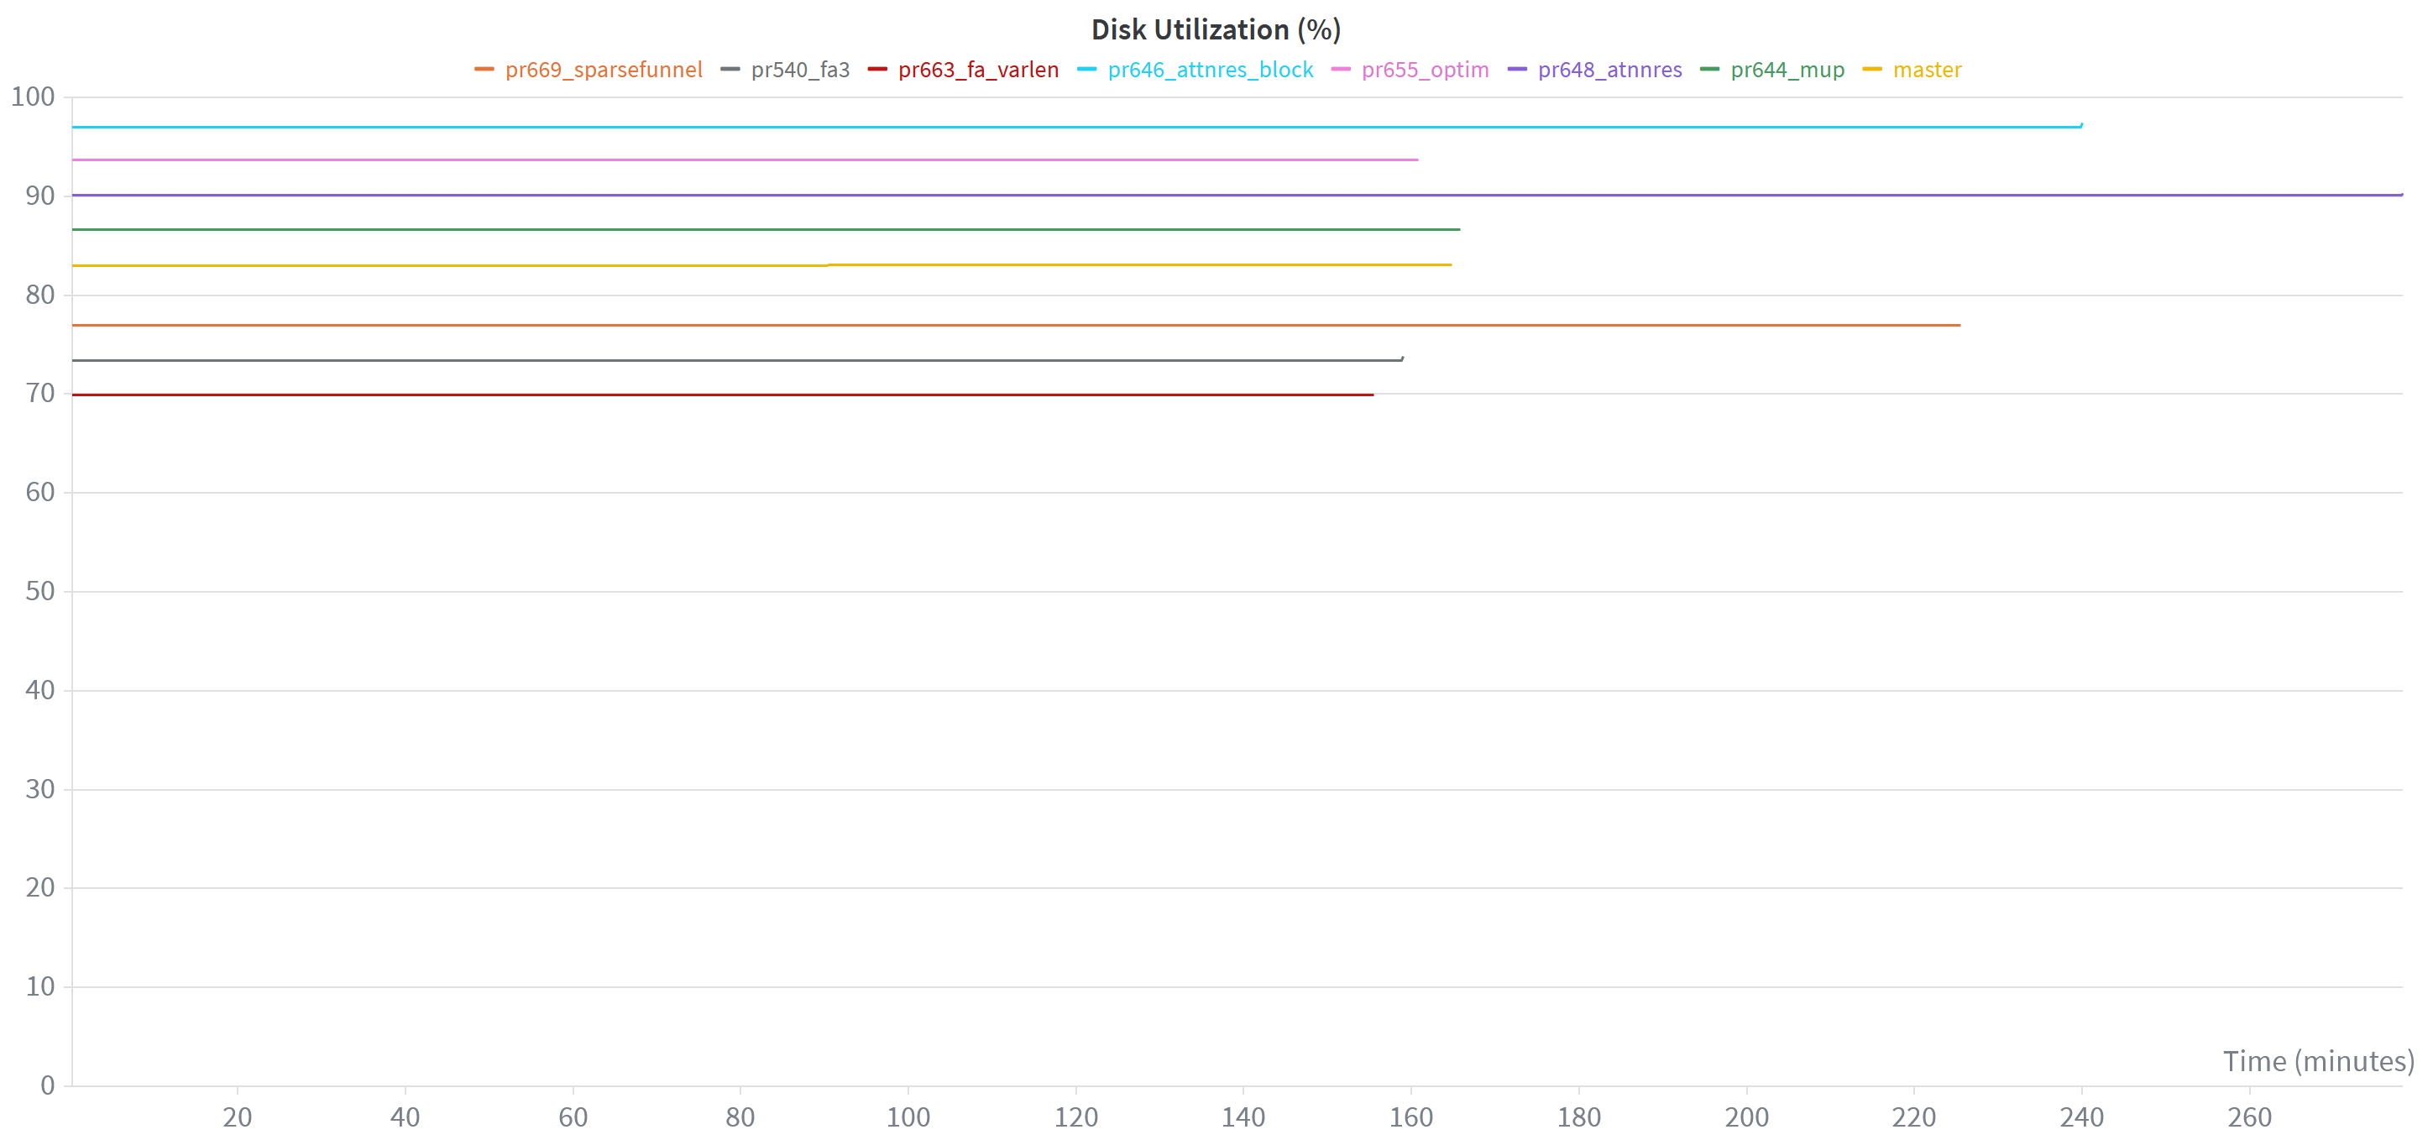Click the Disk Utilization (%) chart title
The width and height of the screenshot is (2433, 1140).
coord(1216,30)
